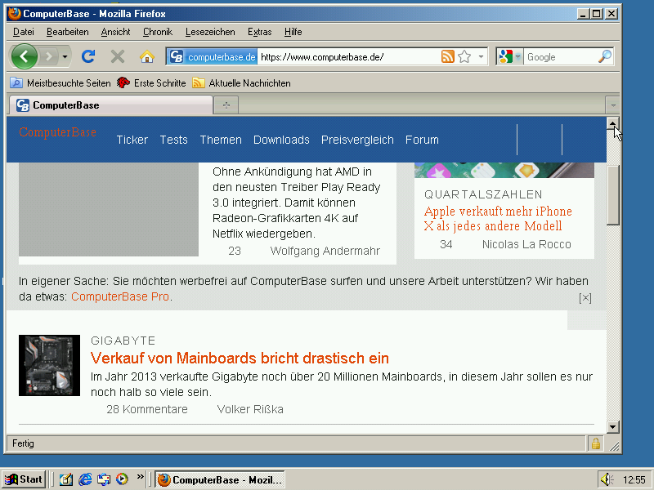Viewport: 654px width, 490px height.
Task: Open Erste Schritte bookmark
Action: click(151, 83)
